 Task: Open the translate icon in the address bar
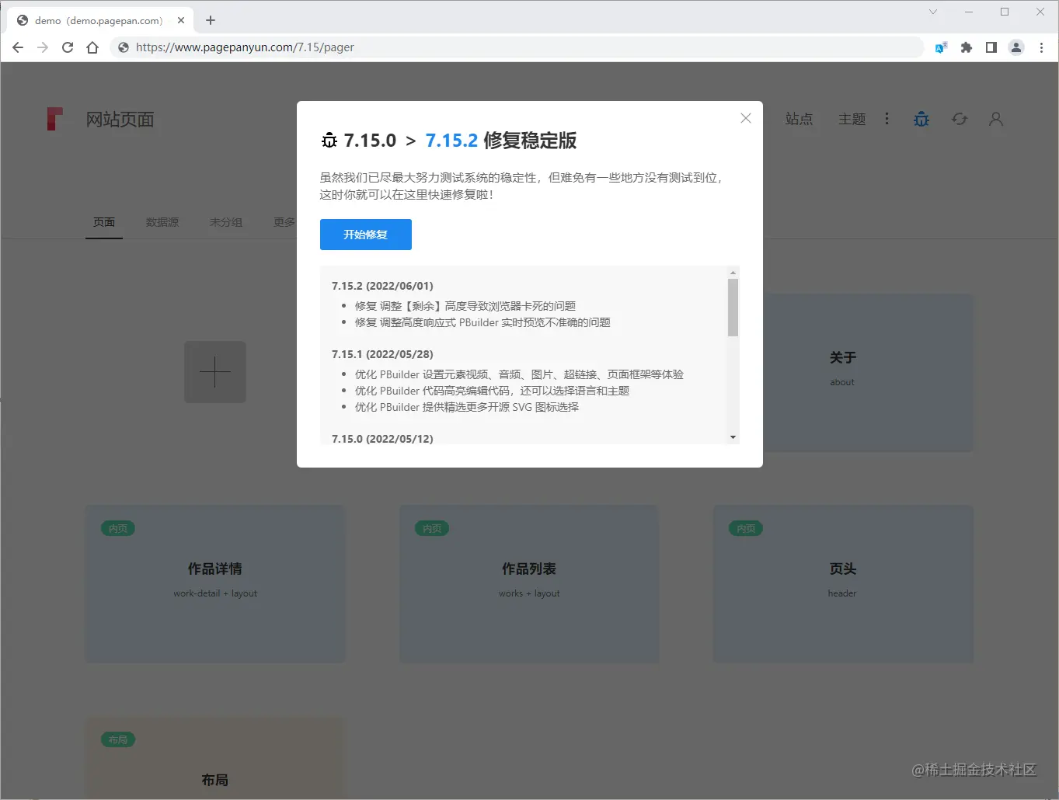point(941,47)
